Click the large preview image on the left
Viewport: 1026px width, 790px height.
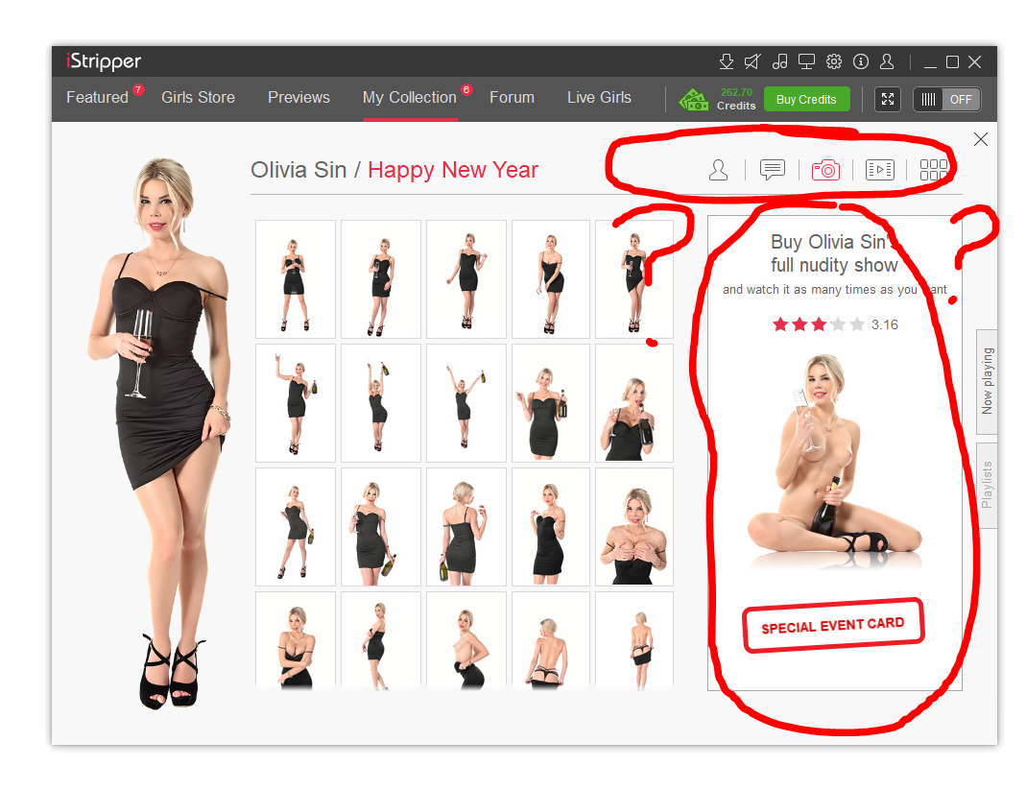[x=161, y=433]
